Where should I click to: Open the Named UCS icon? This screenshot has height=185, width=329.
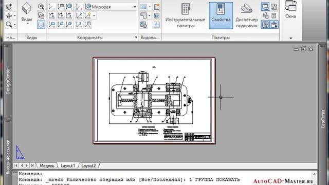(61, 7)
